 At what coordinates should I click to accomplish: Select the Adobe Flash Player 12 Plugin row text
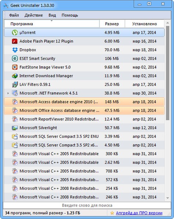pos(46,41)
